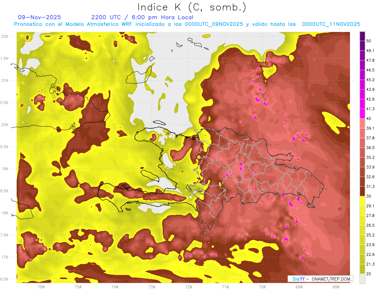This screenshot has width=377, height=291.
Task: Click the "37.8" colorbar value
Action: [x=370, y=138]
